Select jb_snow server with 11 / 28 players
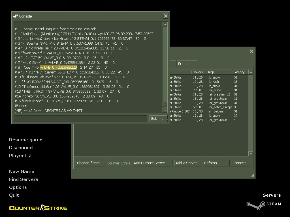Viewport: 290px width, 217px height. tap(209, 77)
